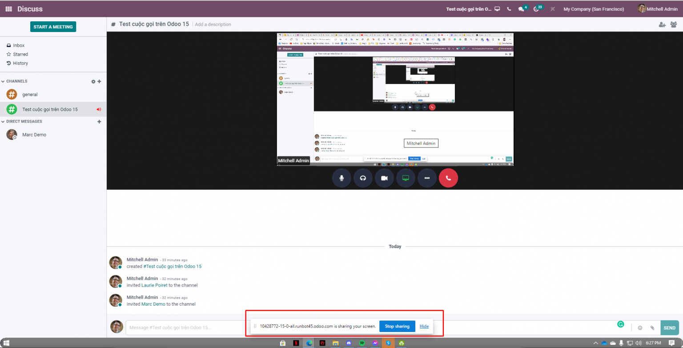Click the paperclip attachment icon
The image size is (683, 348).
tap(652, 328)
